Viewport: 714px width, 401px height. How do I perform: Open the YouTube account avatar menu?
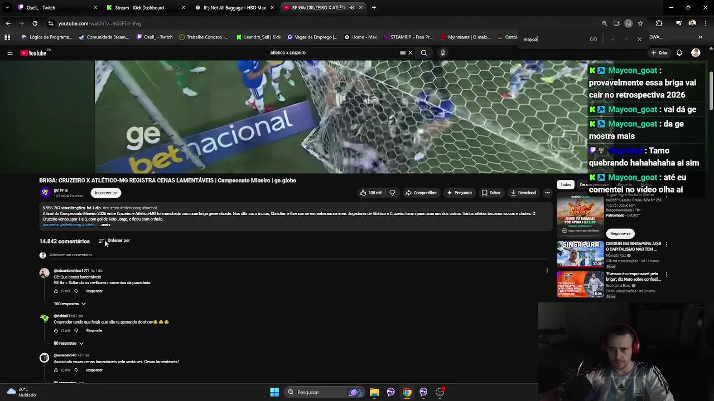[x=696, y=53]
